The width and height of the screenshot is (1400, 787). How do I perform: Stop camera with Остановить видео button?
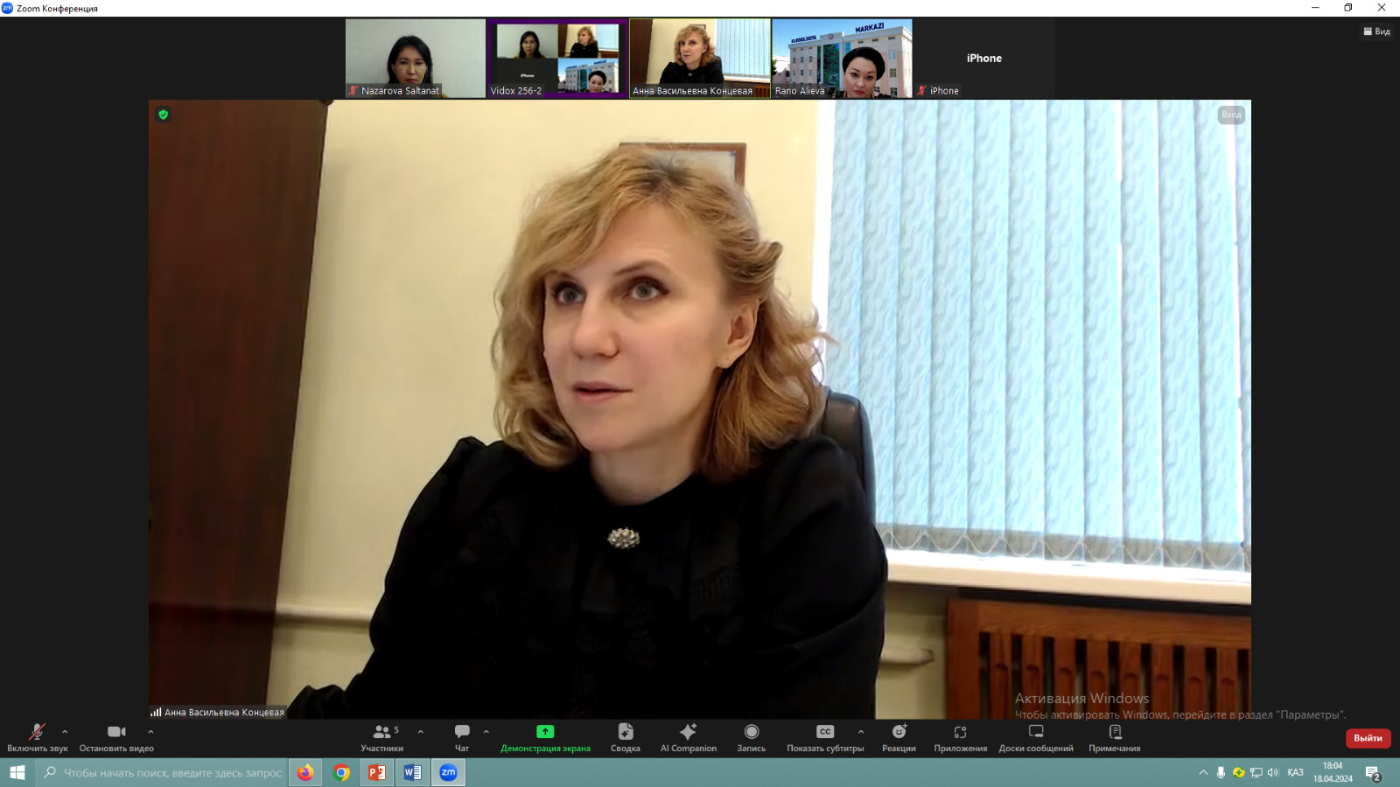(x=116, y=736)
